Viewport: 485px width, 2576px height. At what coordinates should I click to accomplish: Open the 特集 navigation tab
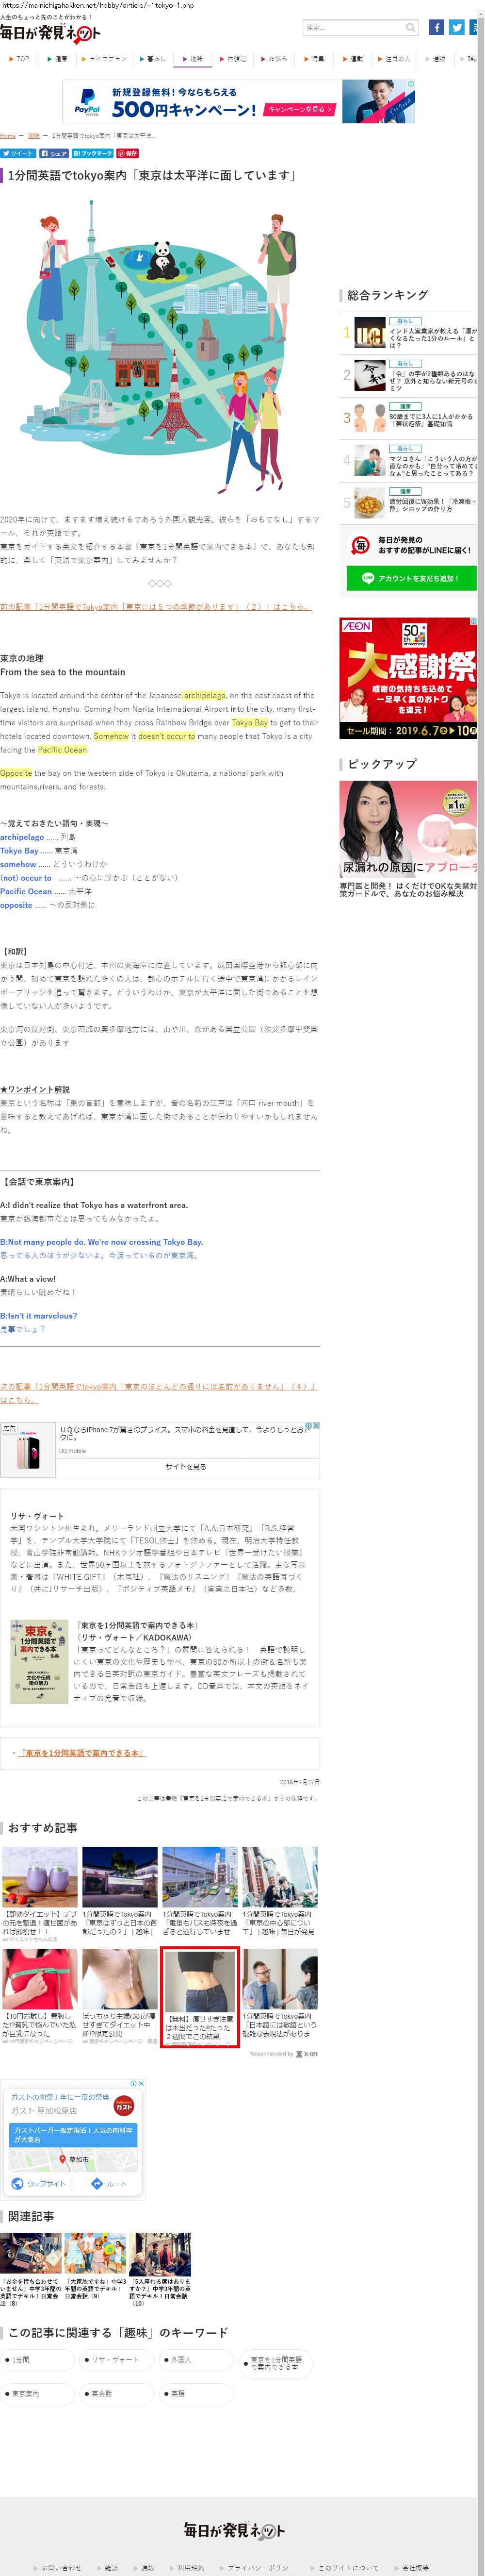315,59
